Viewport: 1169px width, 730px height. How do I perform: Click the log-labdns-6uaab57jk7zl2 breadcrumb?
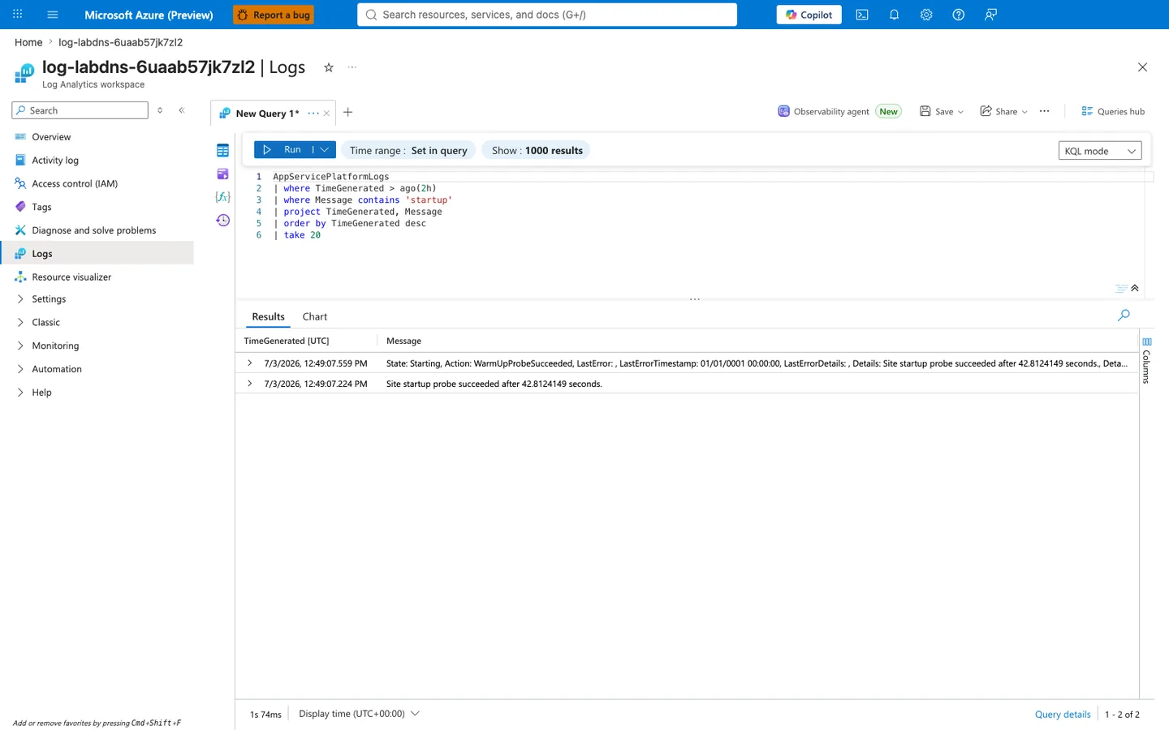[120, 42]
